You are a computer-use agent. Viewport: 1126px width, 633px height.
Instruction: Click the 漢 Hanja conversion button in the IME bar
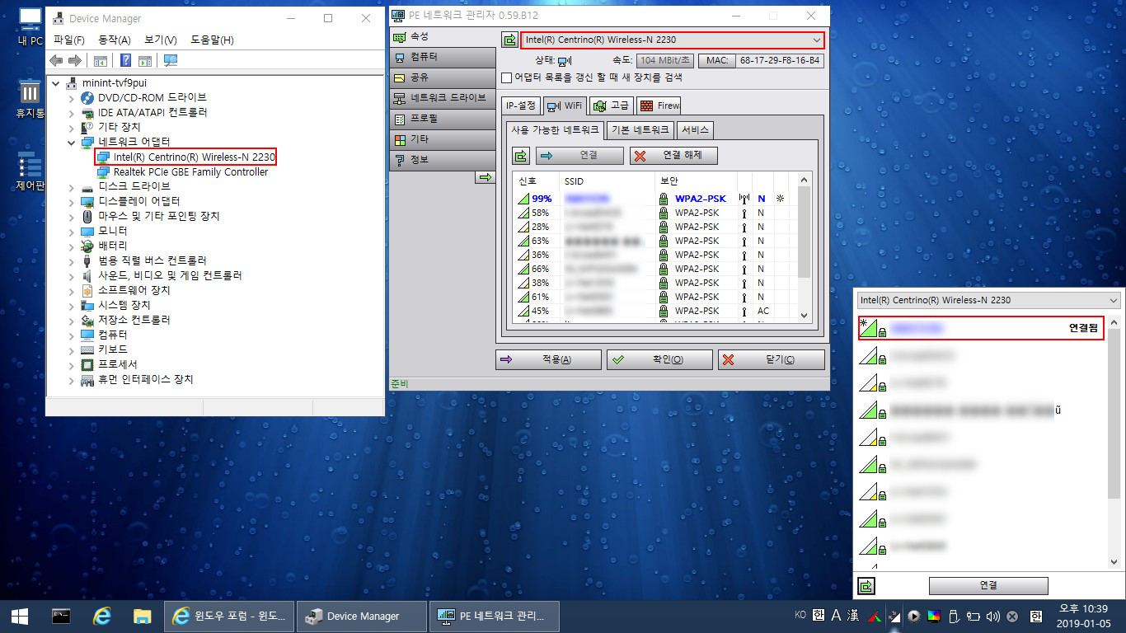(x=855, y=616)
